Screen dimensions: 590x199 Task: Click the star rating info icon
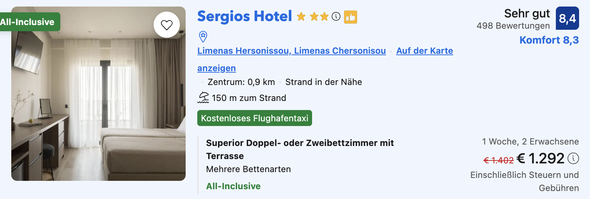(x=336, y=16)
